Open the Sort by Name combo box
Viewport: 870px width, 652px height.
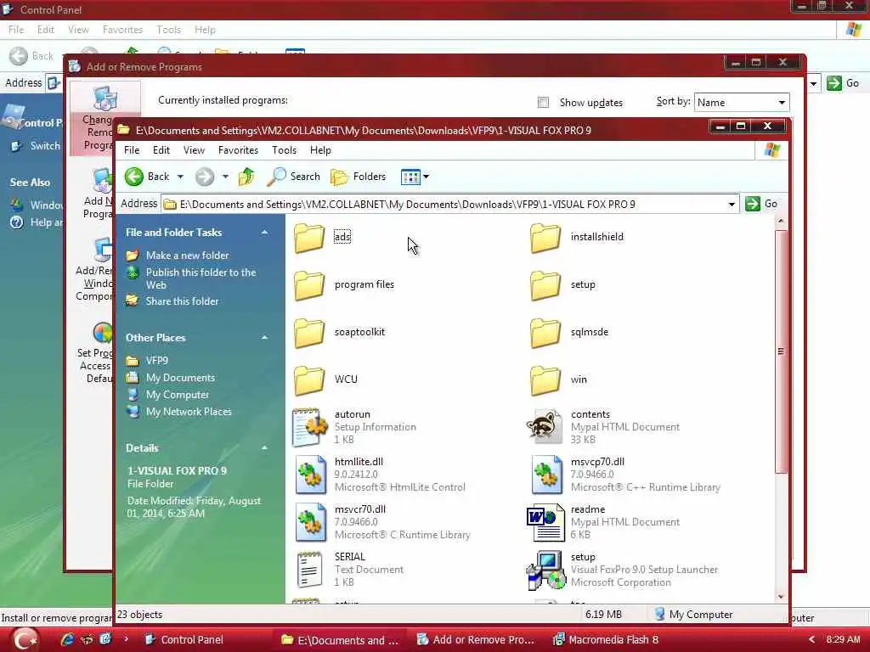click(742, 103)
